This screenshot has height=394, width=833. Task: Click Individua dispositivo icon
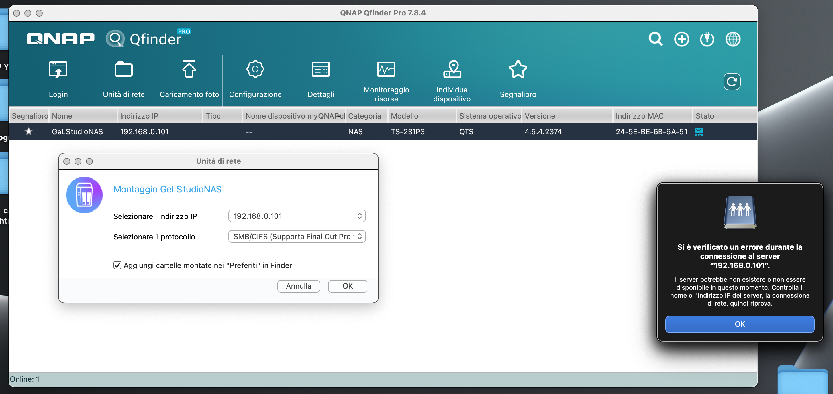pos(452,70)
